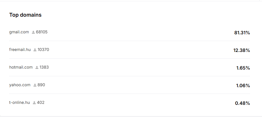Click the 10370 subscriber count
262x117 pixels.
tap(43, 50)
